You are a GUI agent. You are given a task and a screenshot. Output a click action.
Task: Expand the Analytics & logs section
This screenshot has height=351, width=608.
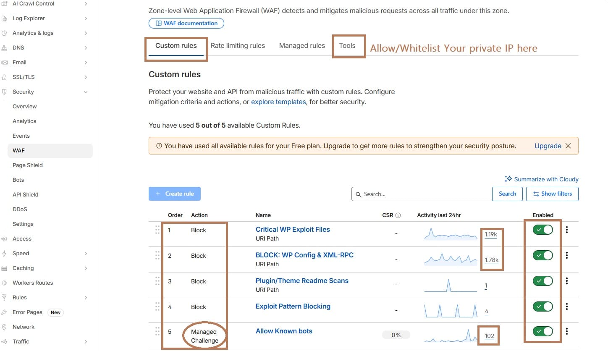[86, 33]
